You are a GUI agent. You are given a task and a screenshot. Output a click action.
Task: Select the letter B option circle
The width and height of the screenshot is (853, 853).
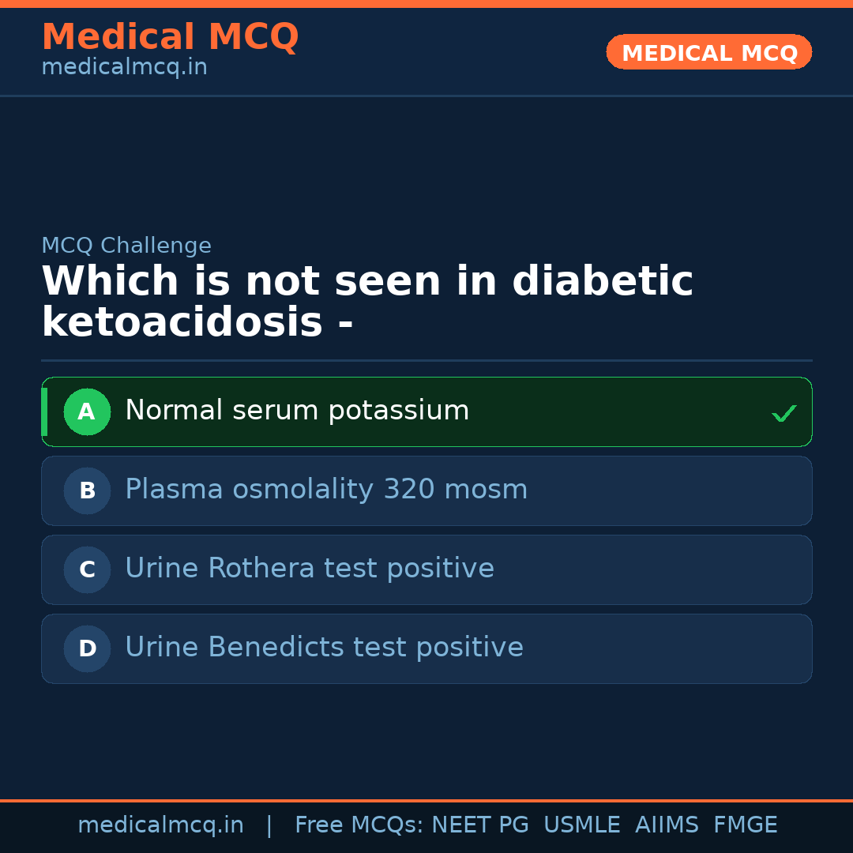click(x=87, y=490)
